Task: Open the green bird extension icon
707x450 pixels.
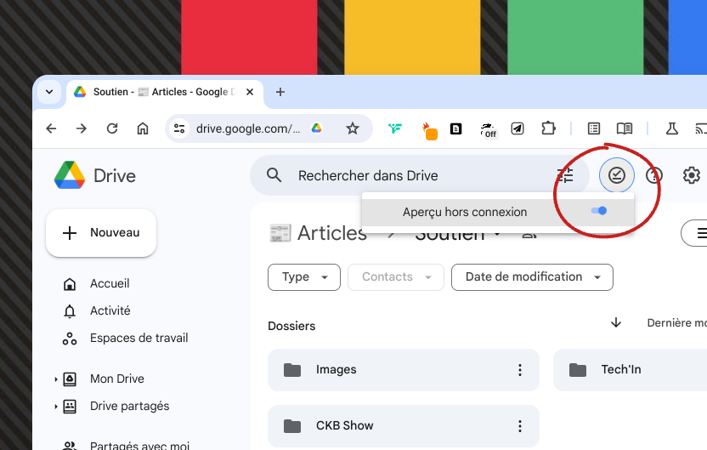Action: click(395, 128)
